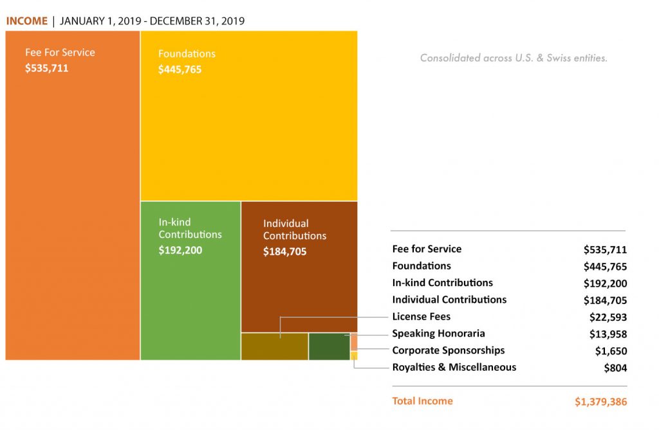This screenshot has width=659, height=430.
Task: Click the Foundations legend label
Action: pyautogui.click(x=422, y=266)
